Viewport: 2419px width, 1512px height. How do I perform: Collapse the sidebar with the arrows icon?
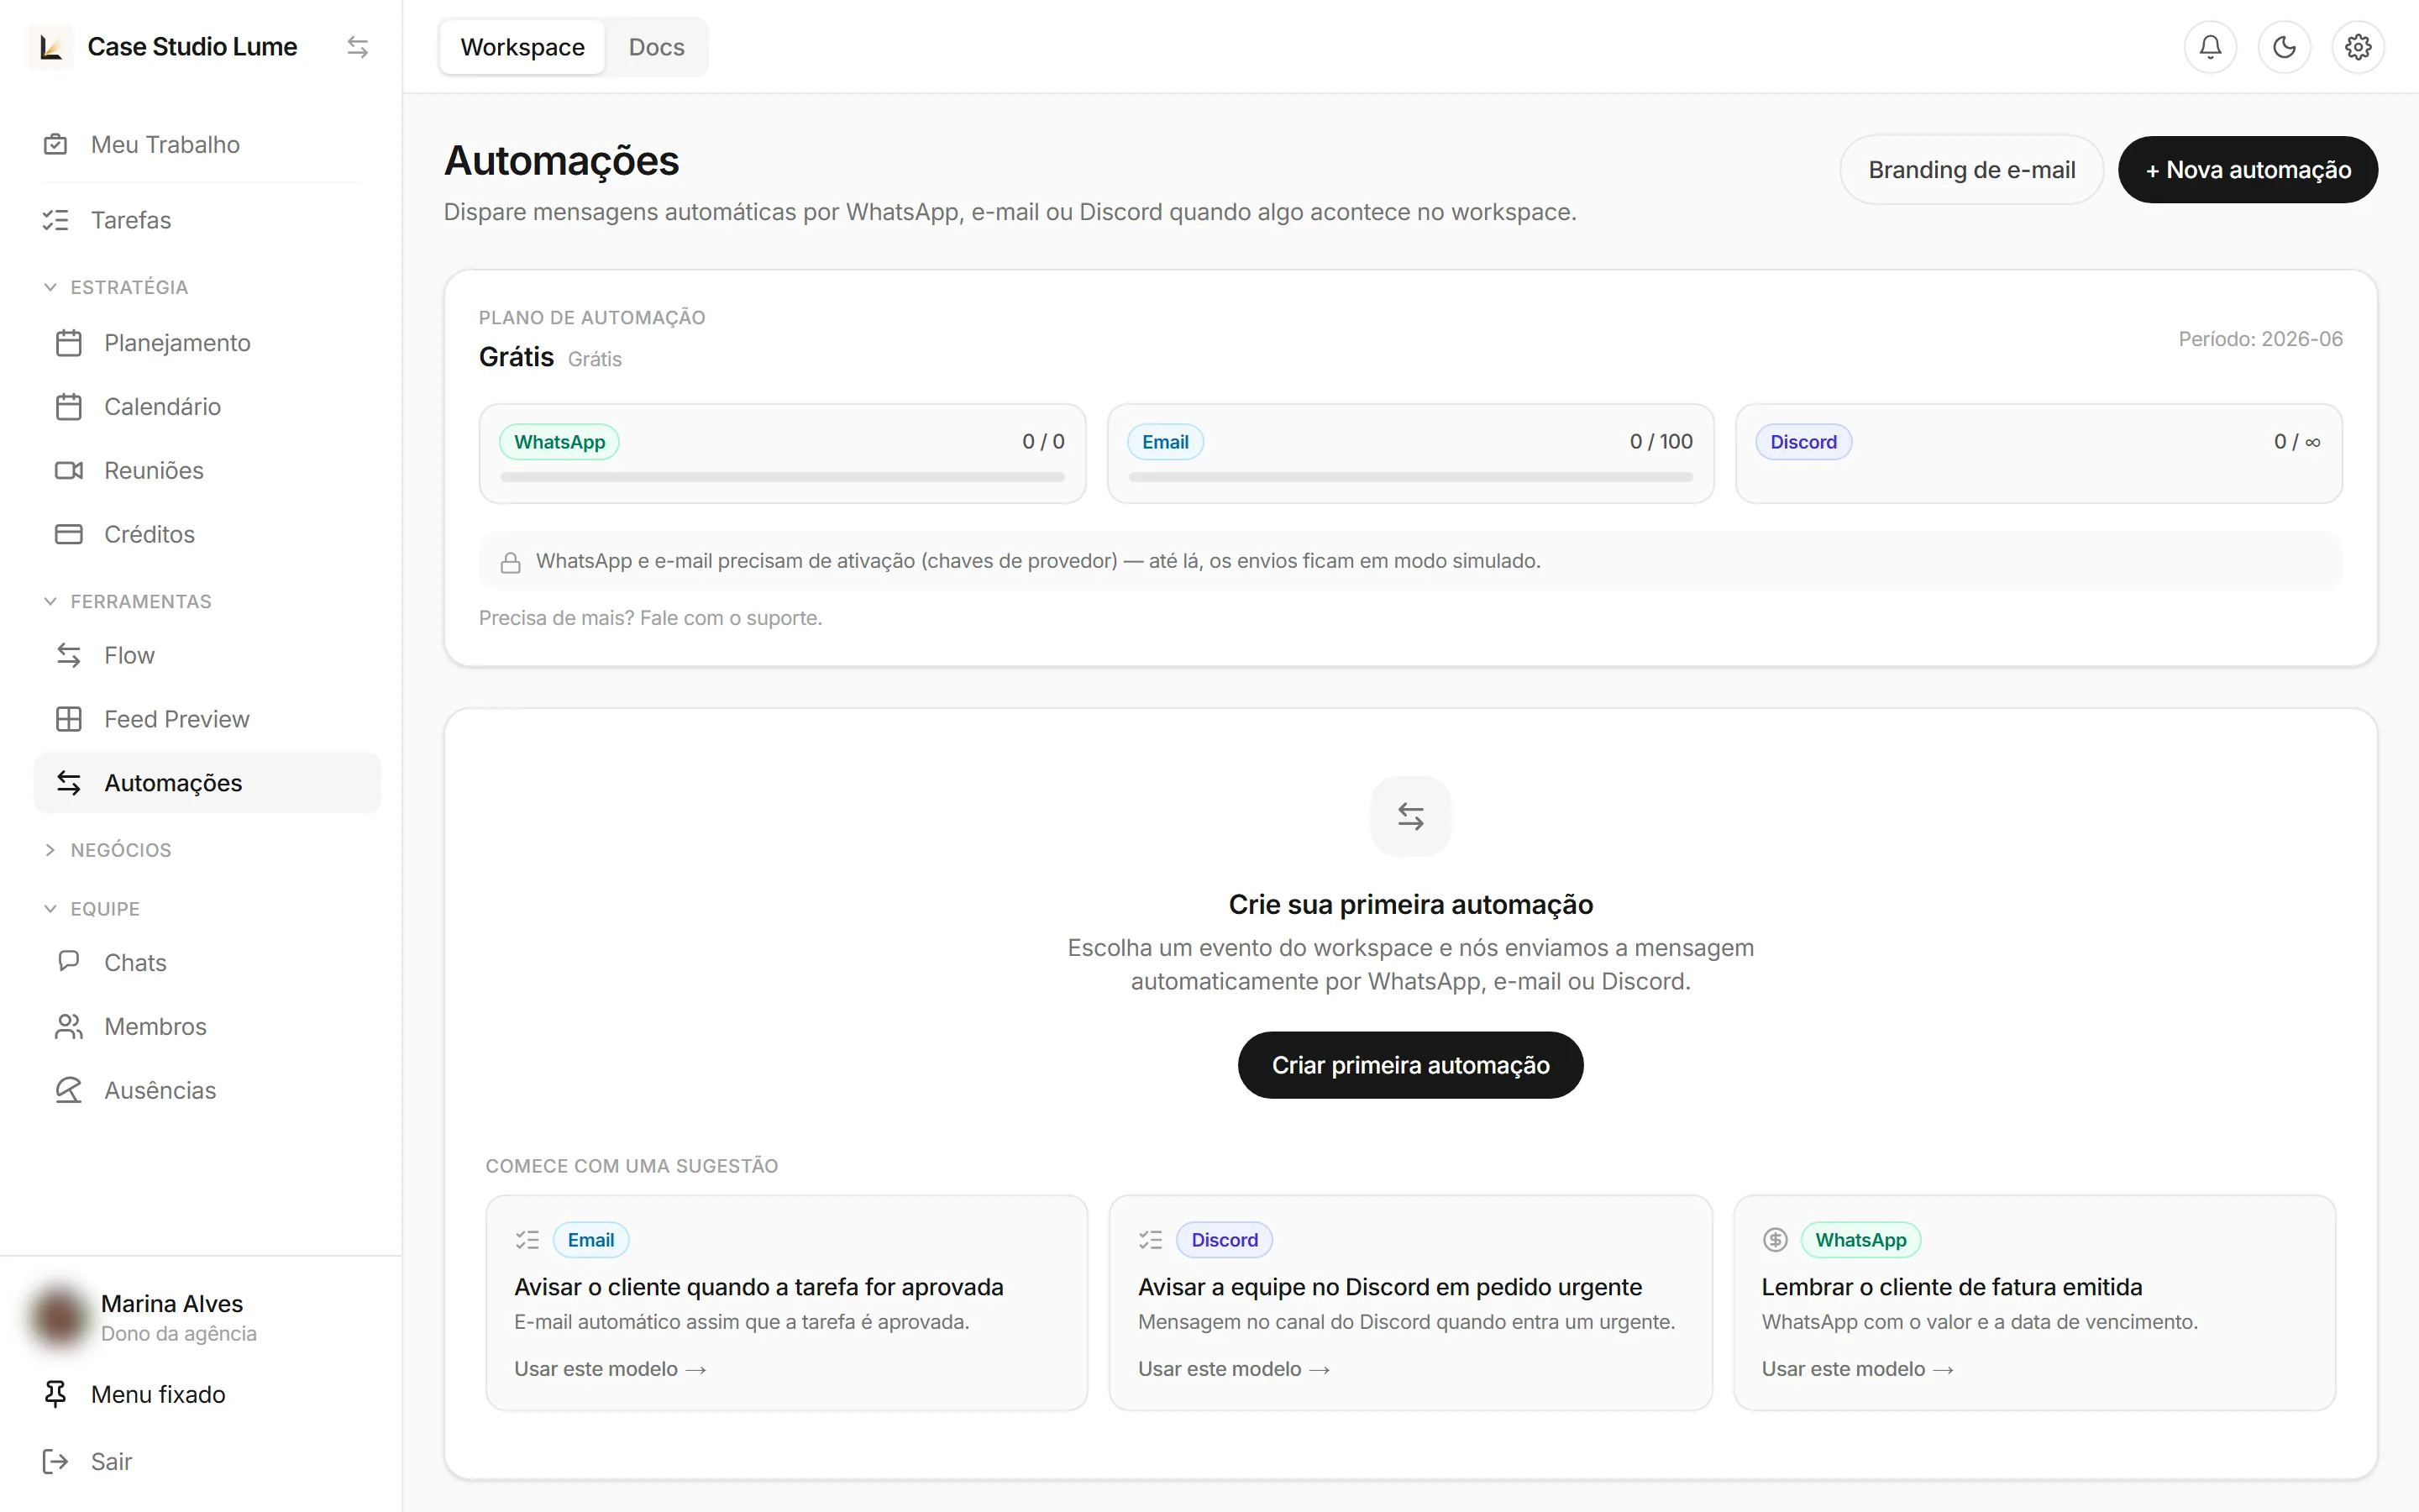tap(357, 47)
